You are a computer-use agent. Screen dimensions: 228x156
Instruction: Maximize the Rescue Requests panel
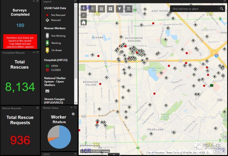coord(38,108)
